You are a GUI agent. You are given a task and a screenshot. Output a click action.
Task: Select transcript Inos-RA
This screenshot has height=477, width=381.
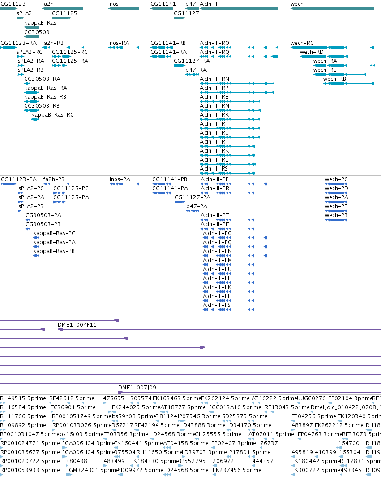click(119, 43)
